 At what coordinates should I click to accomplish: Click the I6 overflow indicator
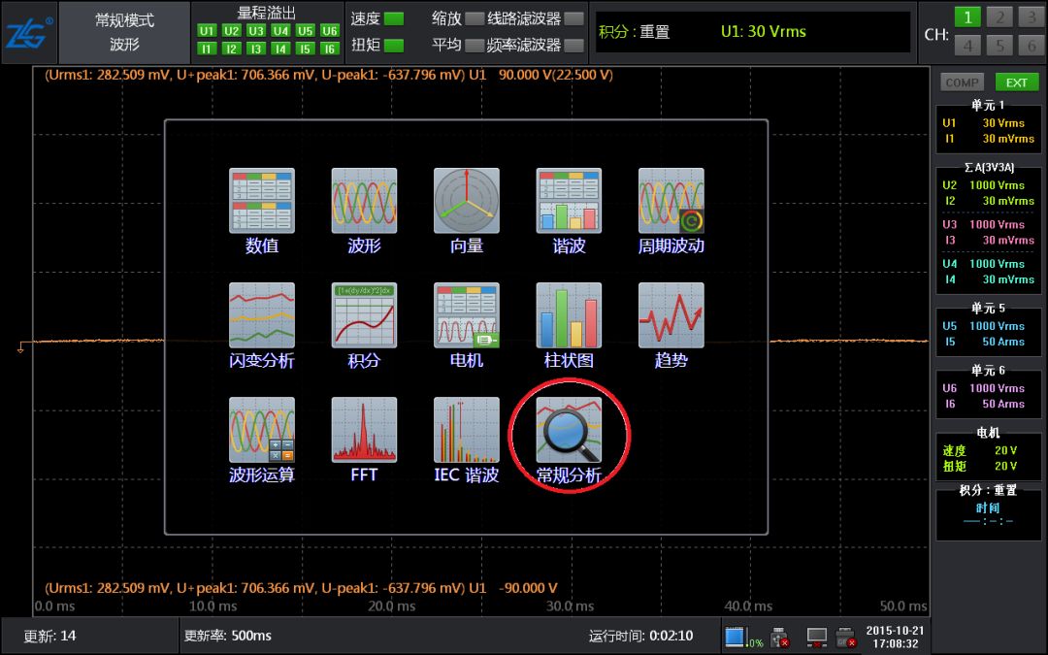click(x=330, y=49)
